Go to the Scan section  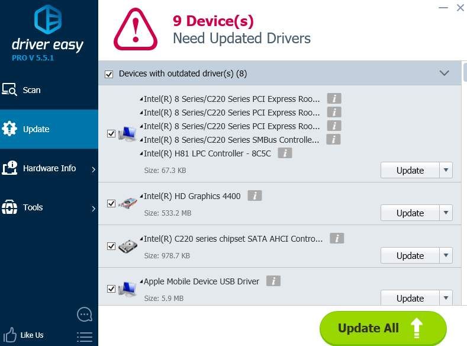(31, 90)
